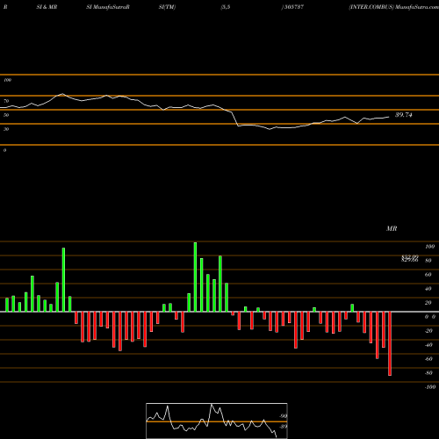This screenshot has width=439, height=439.
Task: Click the RSI axis label '100' on left
Action: pyautogui.click(x=7, y=80)
